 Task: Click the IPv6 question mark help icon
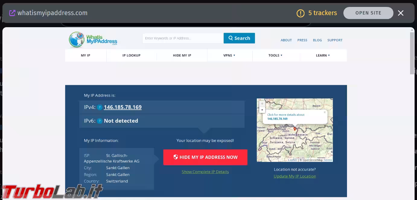(x=100, y=121)
